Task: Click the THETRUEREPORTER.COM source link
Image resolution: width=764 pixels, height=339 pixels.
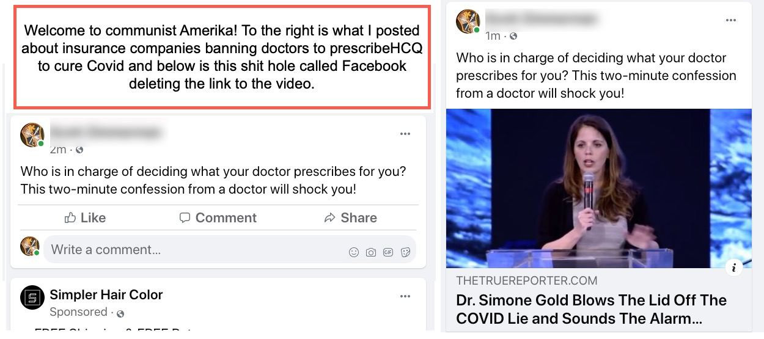Action: (x=527, y=281)
